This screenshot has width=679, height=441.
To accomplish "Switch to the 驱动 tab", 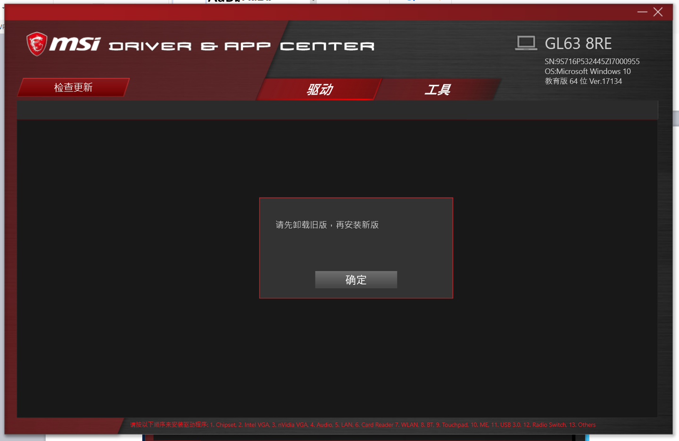I will pos(319,89).
